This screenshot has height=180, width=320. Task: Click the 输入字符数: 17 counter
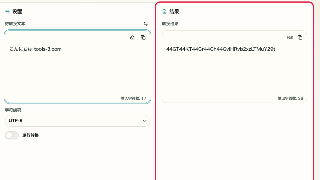(x=134, y=98)
